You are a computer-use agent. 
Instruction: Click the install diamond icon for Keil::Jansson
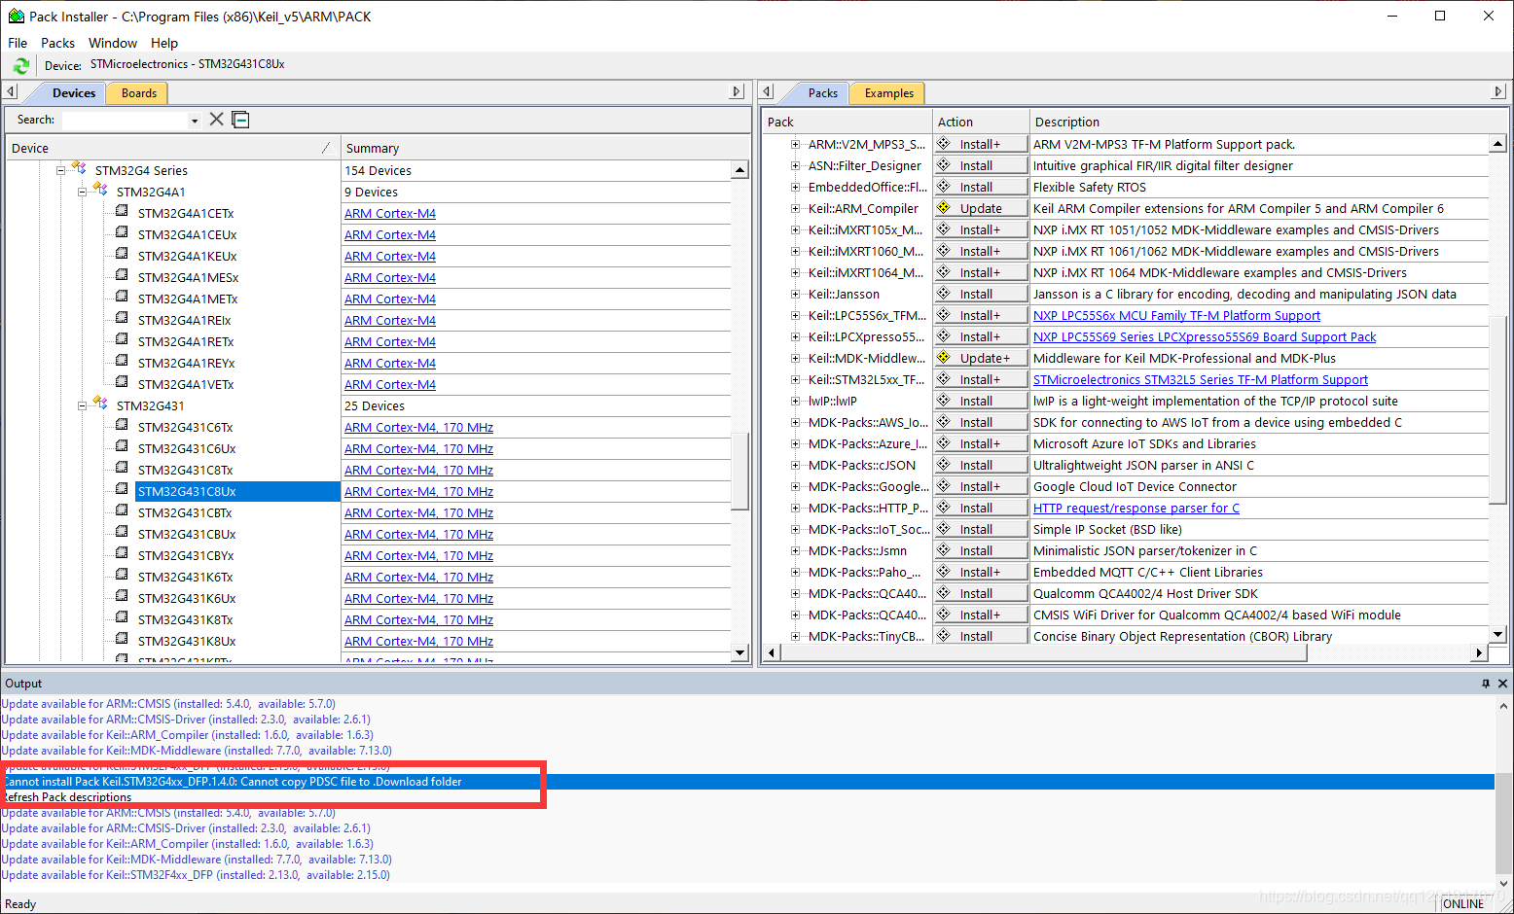click(944, 293)
